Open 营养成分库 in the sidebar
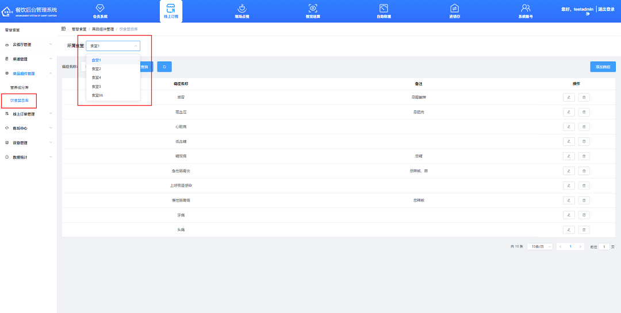The width and height of the screenshot is (621, 313). coord(20,87)
